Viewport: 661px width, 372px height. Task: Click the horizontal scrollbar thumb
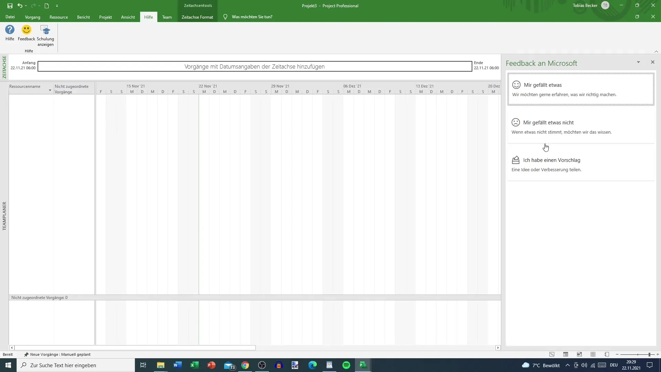[135, 348]
